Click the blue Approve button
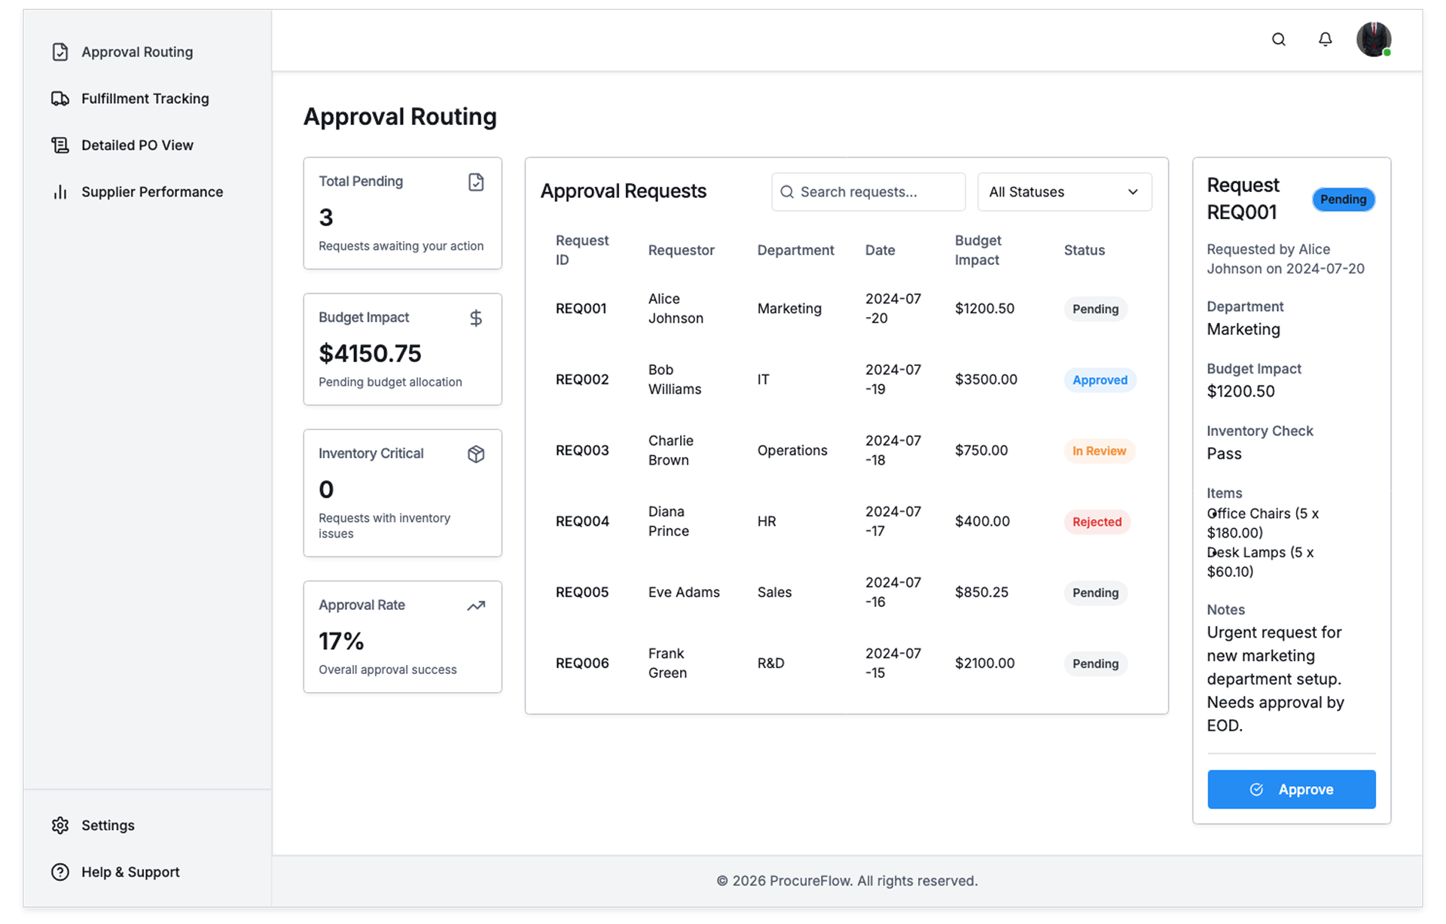 pos(1291,789)
